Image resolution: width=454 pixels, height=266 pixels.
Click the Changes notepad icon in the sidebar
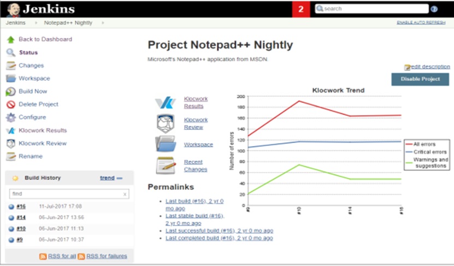(x=11, y=66)
